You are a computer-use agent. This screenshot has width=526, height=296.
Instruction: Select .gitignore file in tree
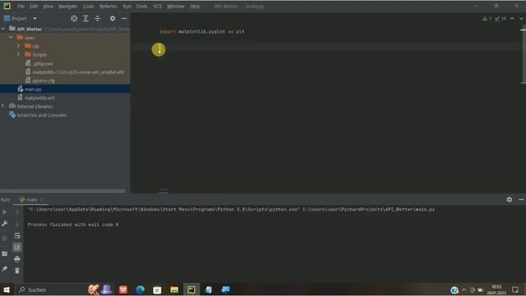(43, 63)
